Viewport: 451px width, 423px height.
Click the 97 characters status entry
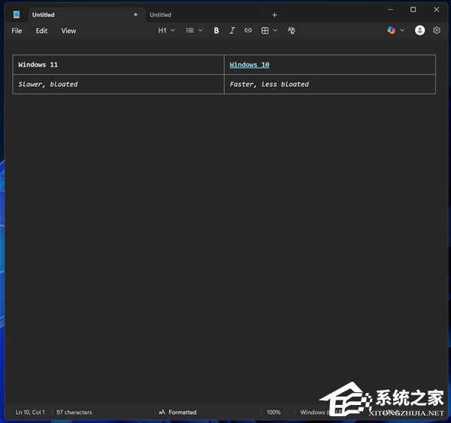[x=74, y=412]
